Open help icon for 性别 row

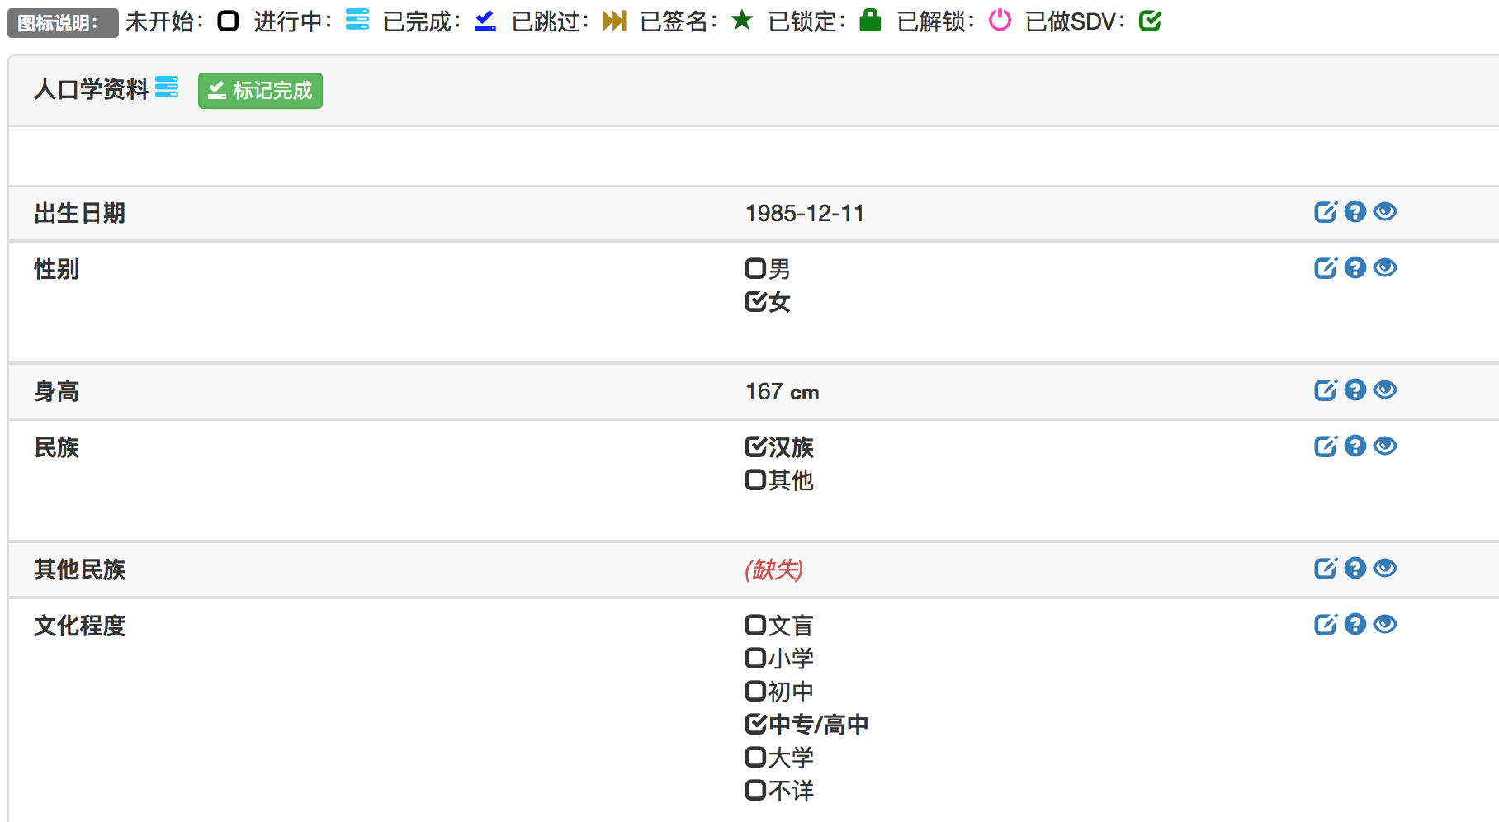pyautogui.click(x=1355, y=268)
